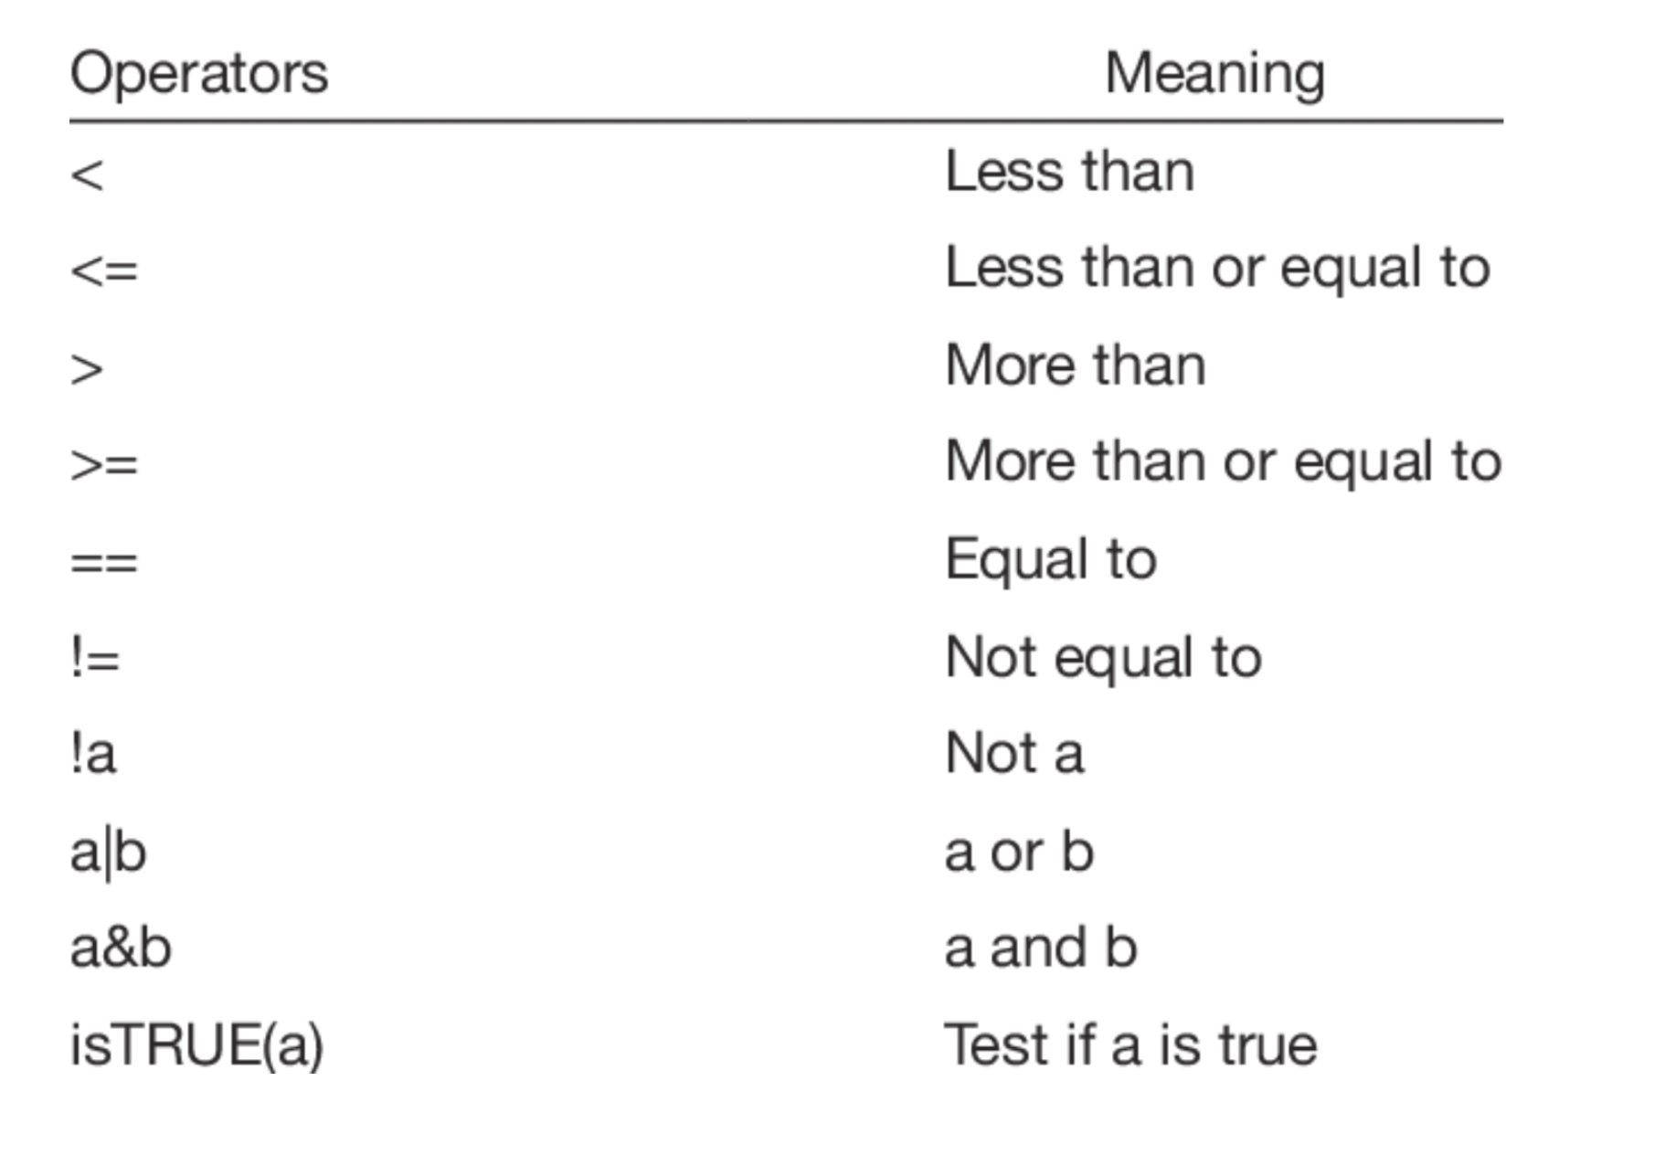Click the isTRUE(a) operator entry
Viewport: 1665px width, 1155px height.
(196, 1044)
